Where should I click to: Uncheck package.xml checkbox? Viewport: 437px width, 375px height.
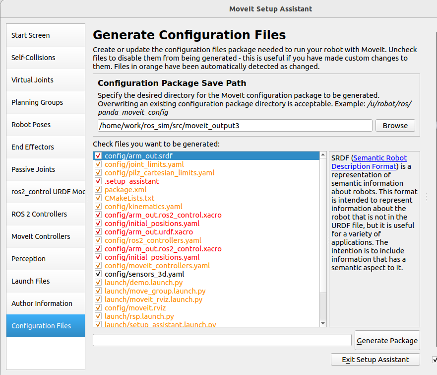[x=98, y=189]
